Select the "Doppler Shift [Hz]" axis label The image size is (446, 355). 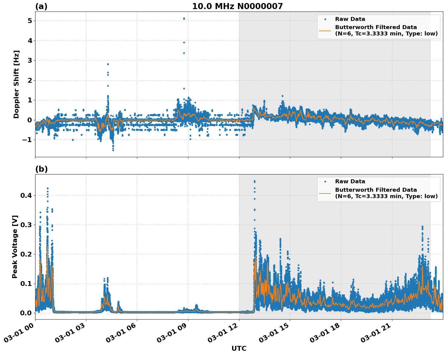coord(16,84)
